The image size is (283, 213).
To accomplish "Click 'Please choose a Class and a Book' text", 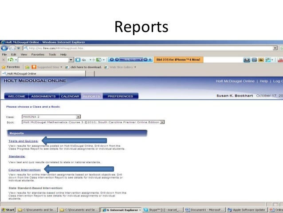I will click(x=33, y=107).
